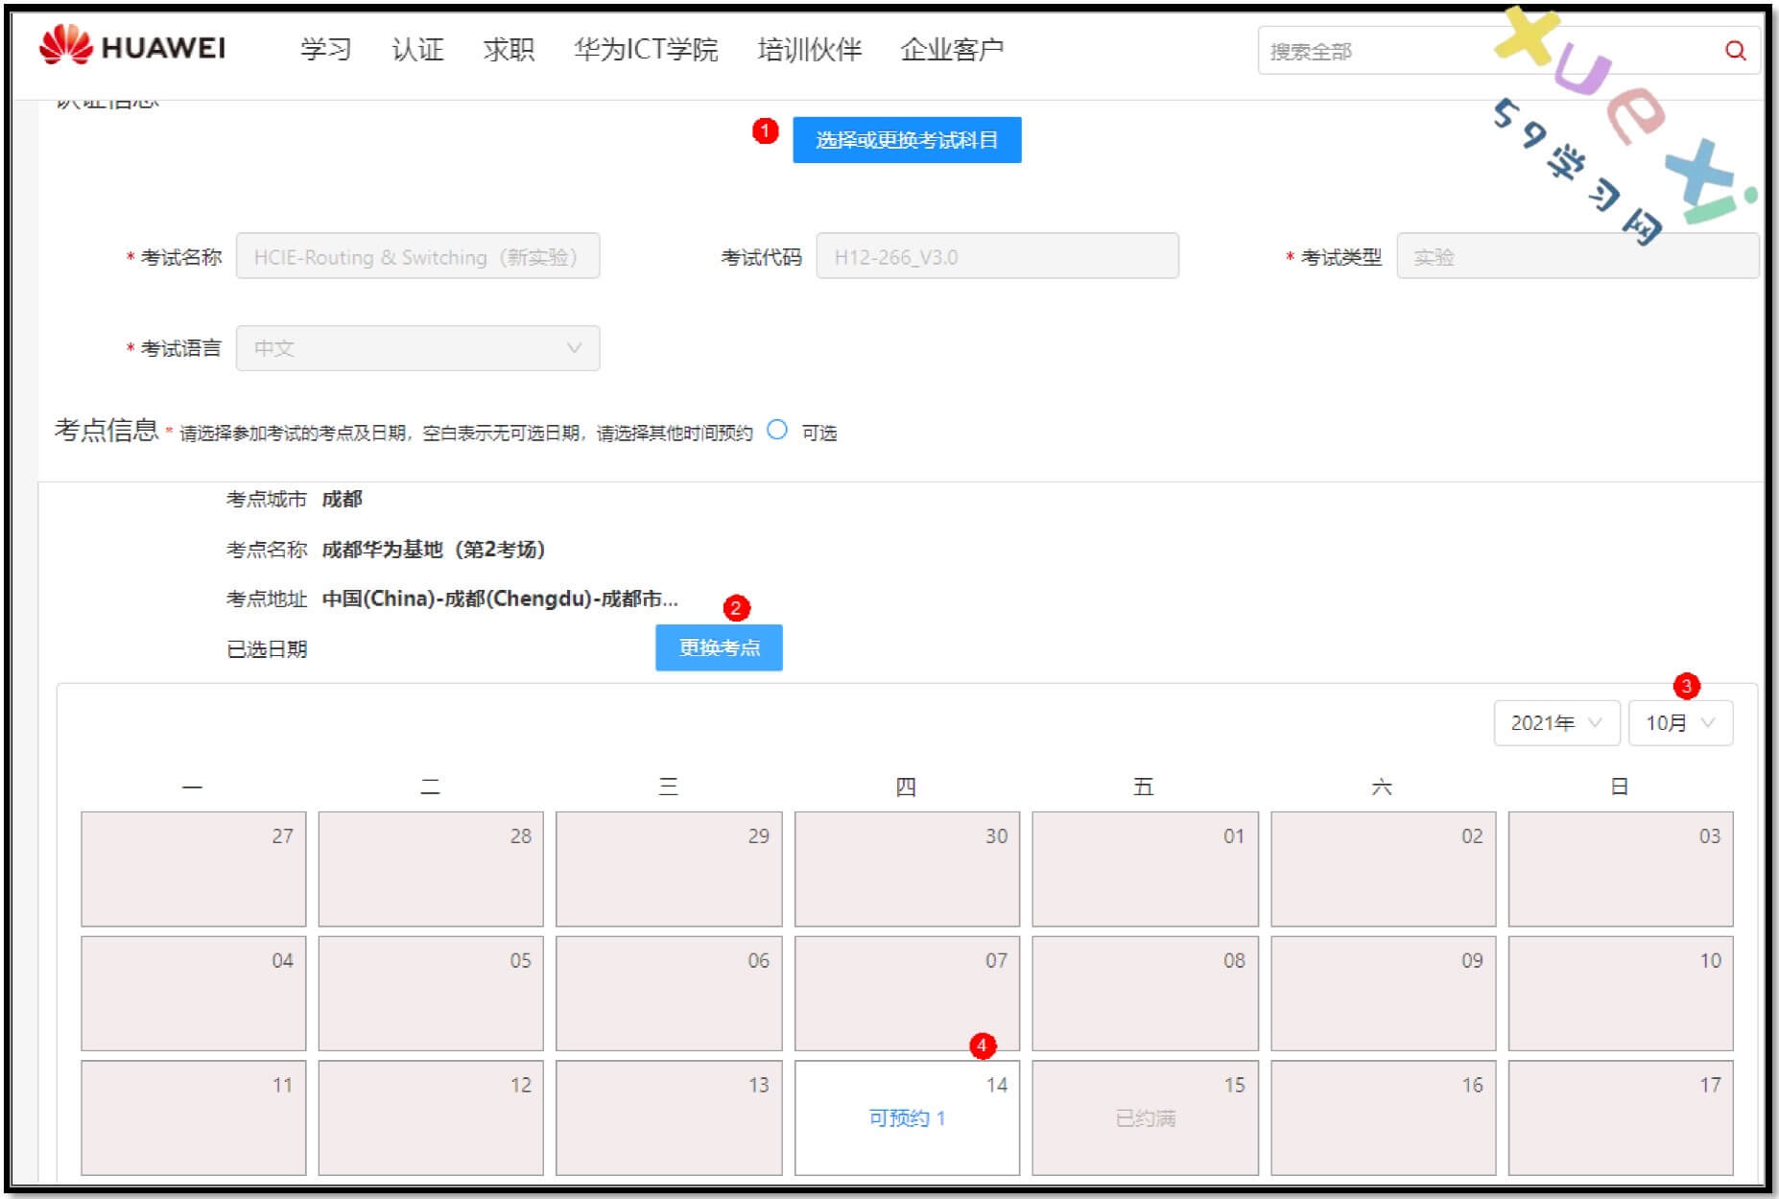Image resolution: width=1779 pixels, height=1199 pixels.
Task: Open the 企业客户 navigation item
Action: point(951,50)
